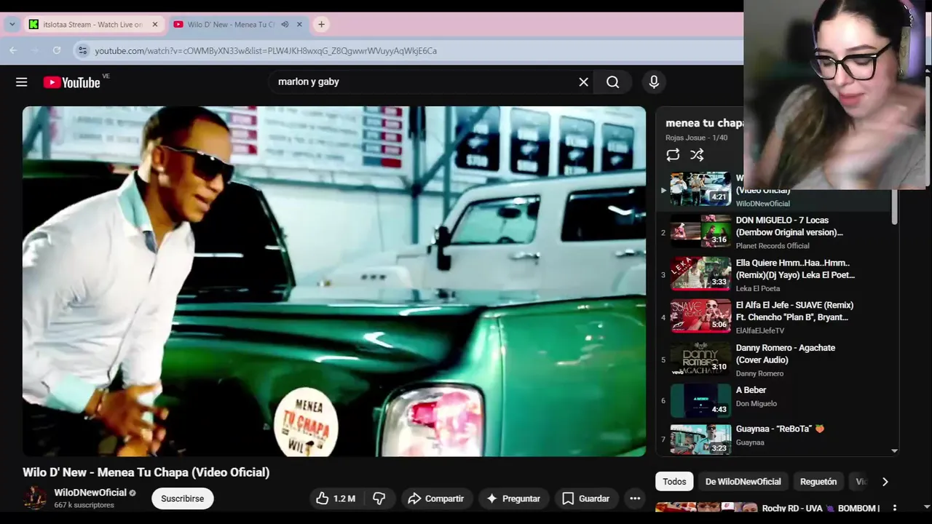This screenshot has width=932, height=524.
Task: Play Danny Romero Agachate playlist item
Action: coord(775,360)
